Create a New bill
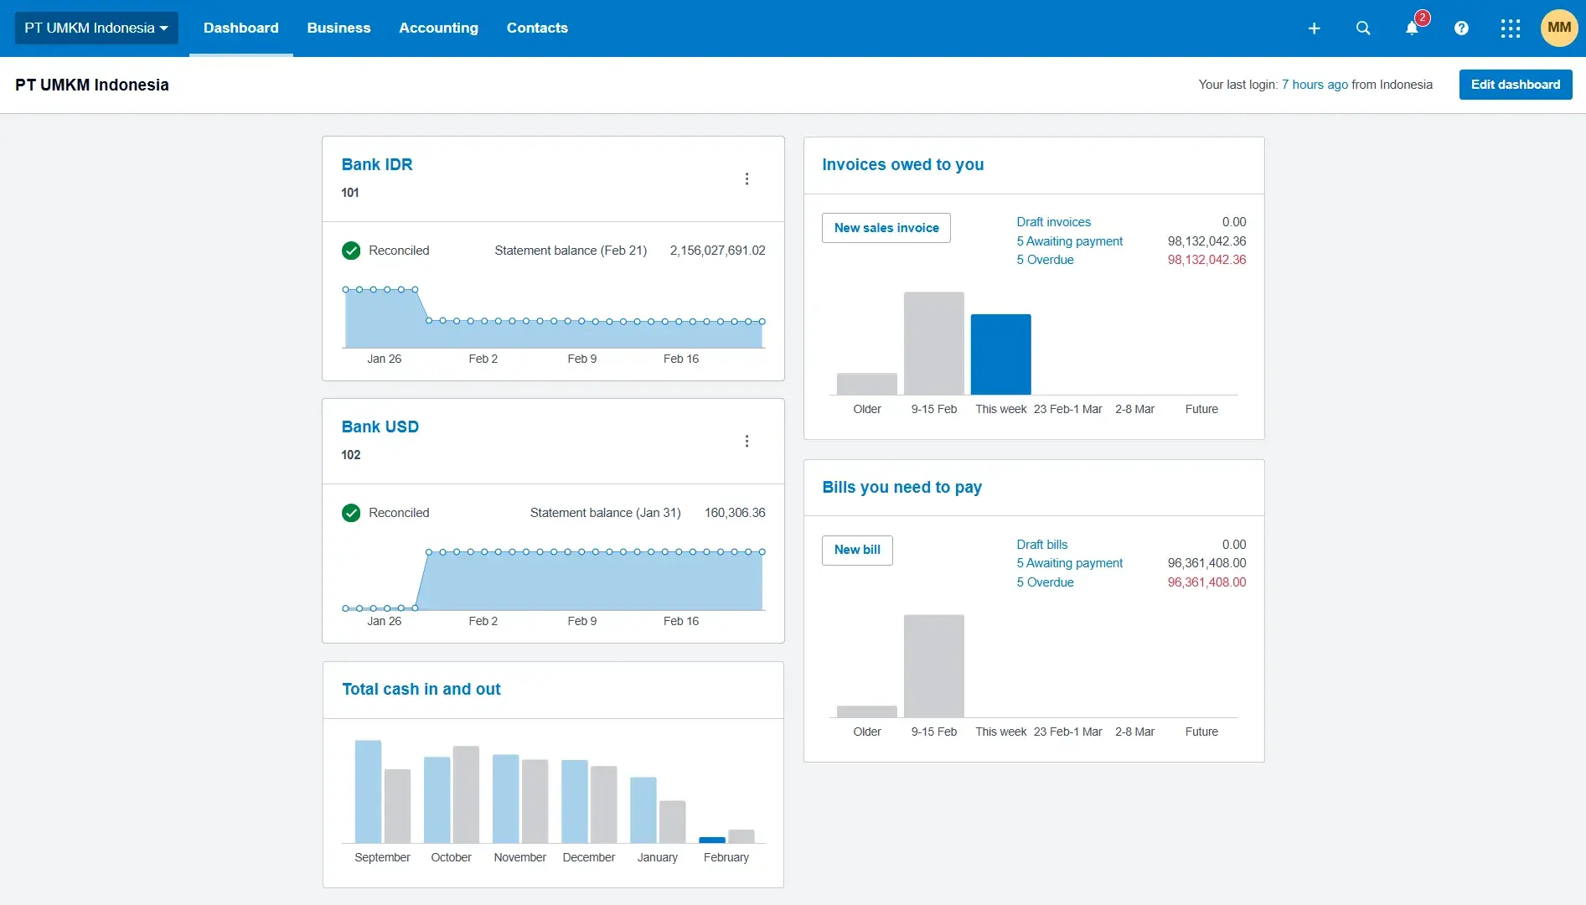 (x=857, y=551)
